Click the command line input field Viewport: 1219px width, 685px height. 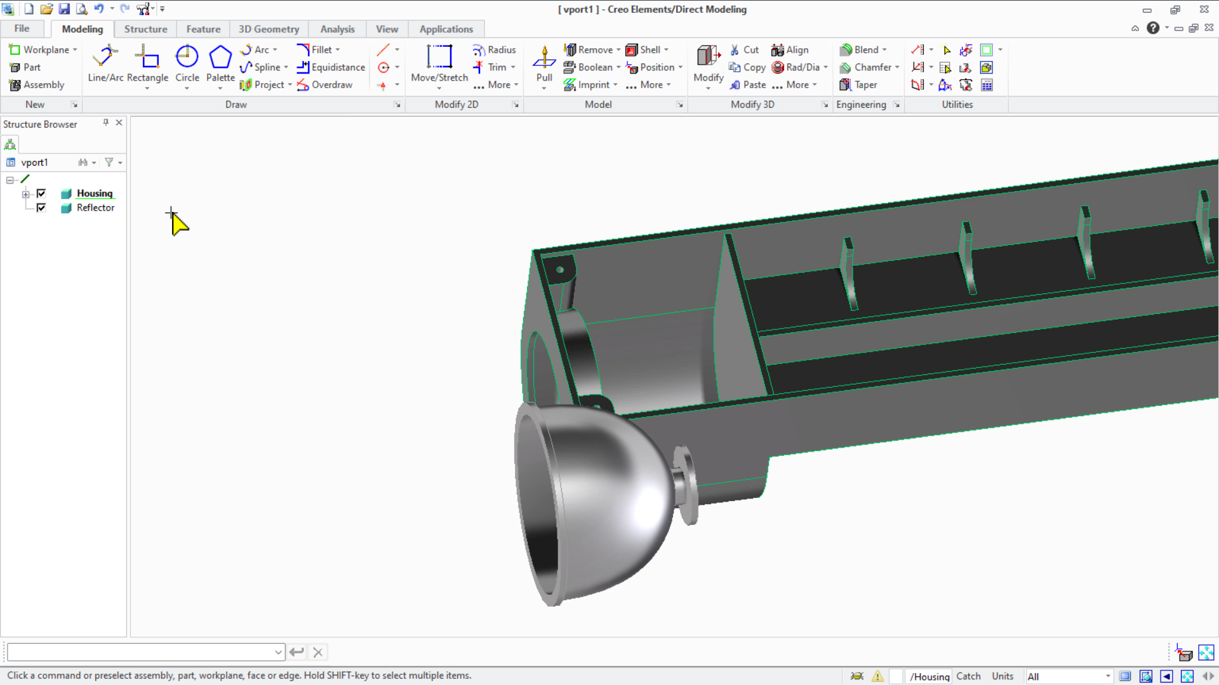point(145,652)
